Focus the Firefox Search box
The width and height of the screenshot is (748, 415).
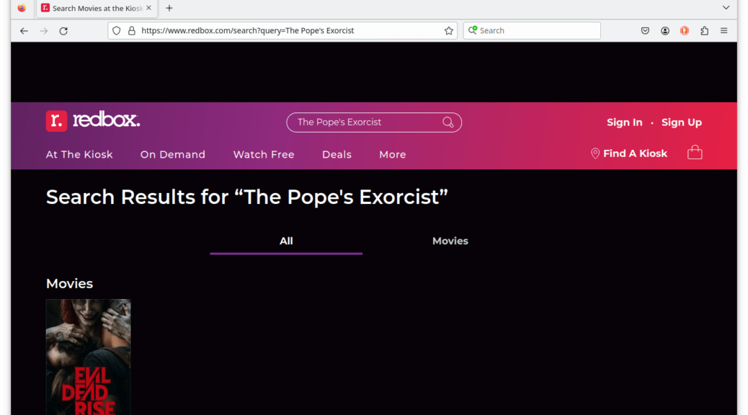click(x=531, y=30)
